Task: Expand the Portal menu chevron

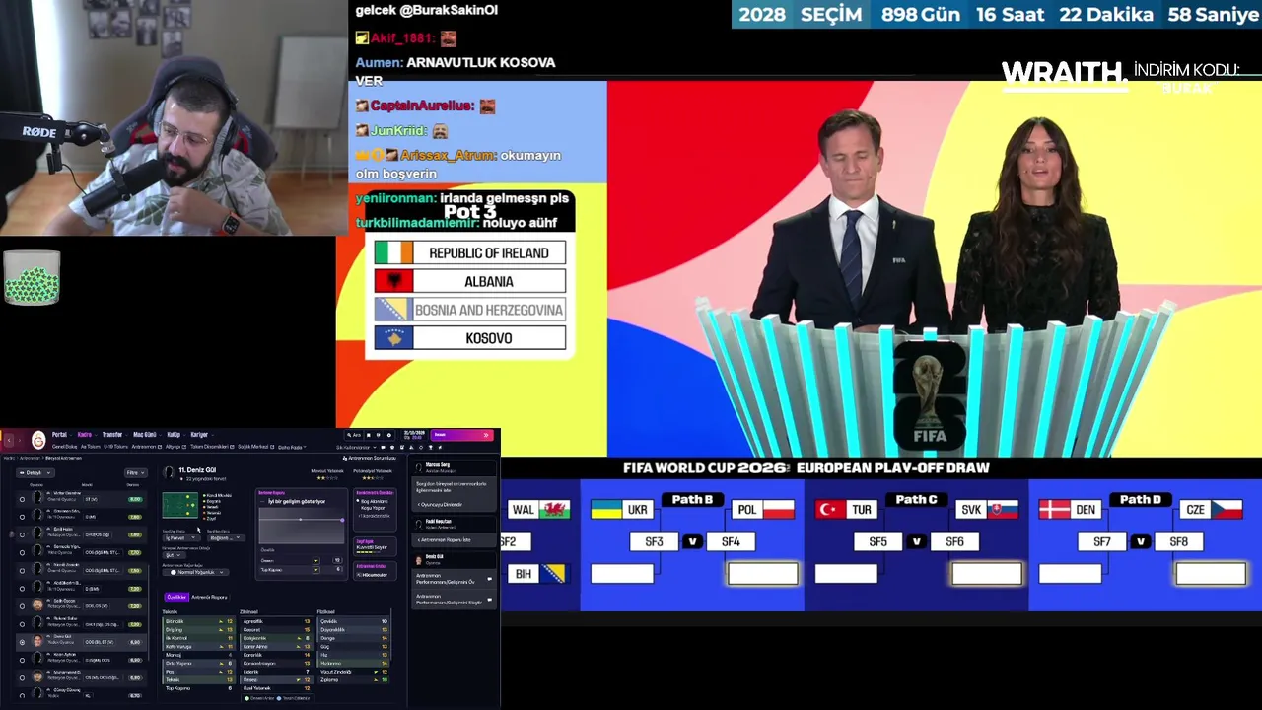Action: pyautogui.click(x=71, y=435)
